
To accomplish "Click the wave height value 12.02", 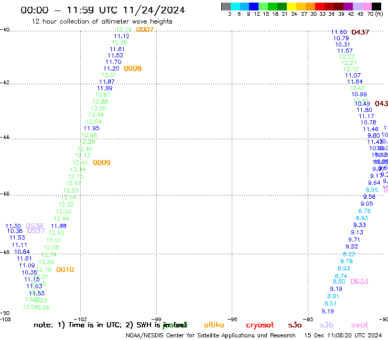I will pyautogui.click(x=63, y=212).
